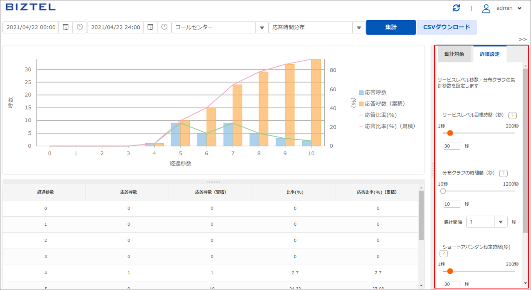
Task: Click the settings panel vertical scrollbar
Action: pos(525,150)
